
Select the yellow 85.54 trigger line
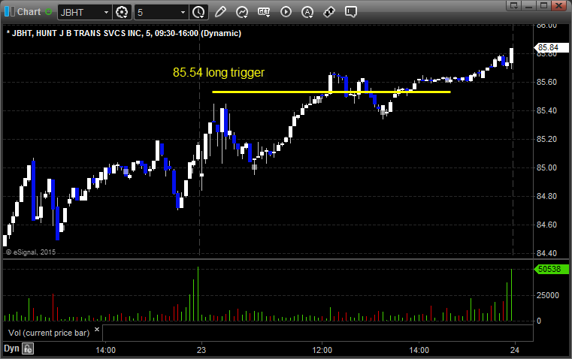click(331, 92)
